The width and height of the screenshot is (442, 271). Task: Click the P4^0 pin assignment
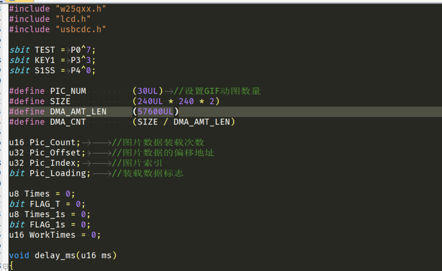point(81,71)
